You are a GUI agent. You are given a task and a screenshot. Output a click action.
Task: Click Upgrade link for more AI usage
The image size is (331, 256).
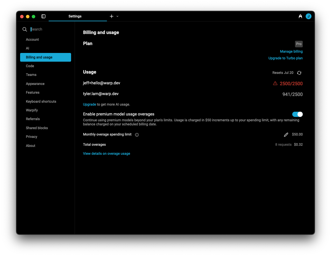(89, 104)
